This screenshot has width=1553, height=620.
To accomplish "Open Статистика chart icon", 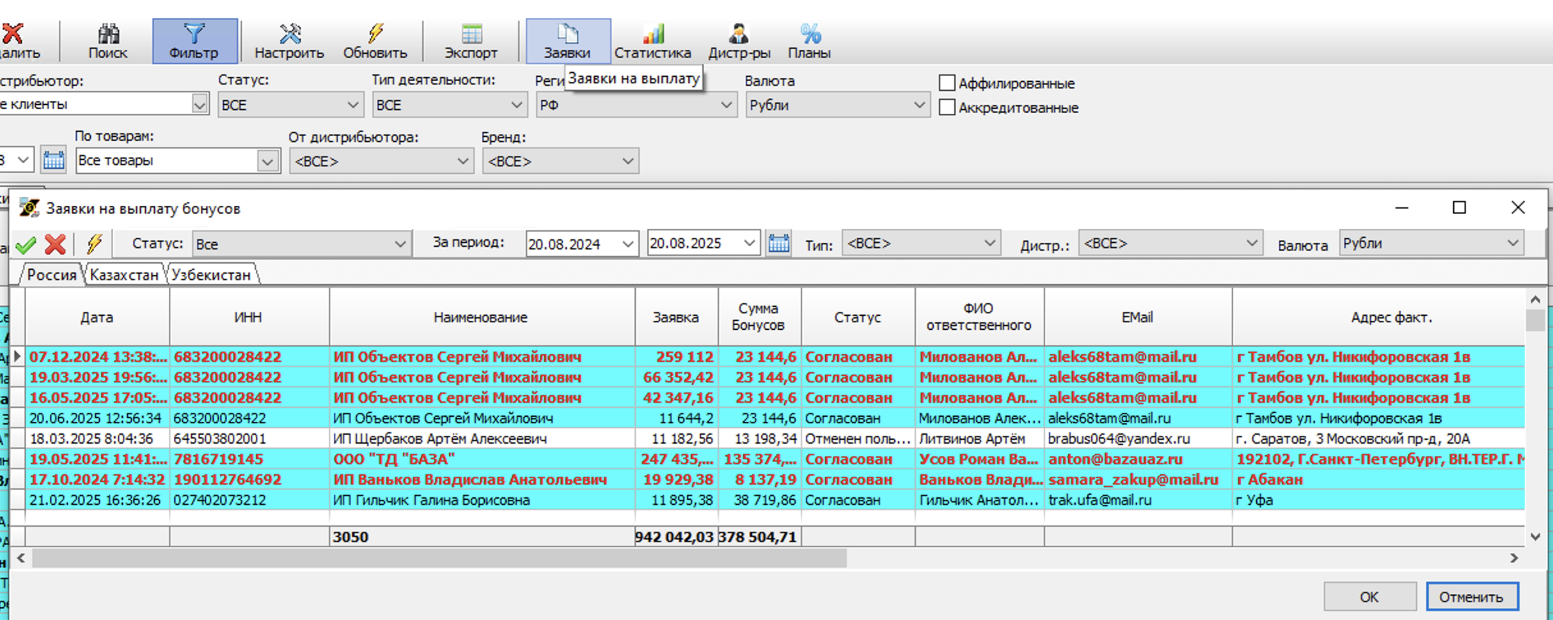I will [652, 41].
